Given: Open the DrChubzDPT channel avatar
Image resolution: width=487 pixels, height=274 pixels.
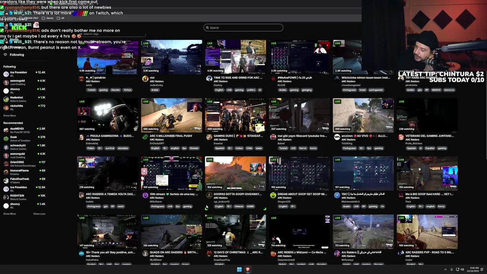Looking at the screenshot, I should pos(145,137).
